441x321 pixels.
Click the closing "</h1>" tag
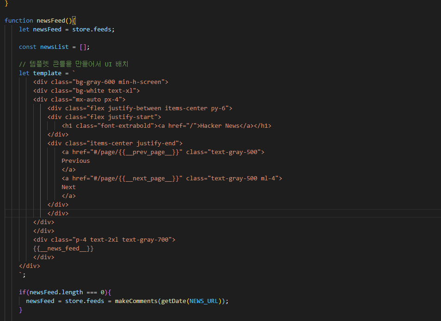(x=263, y=126)
